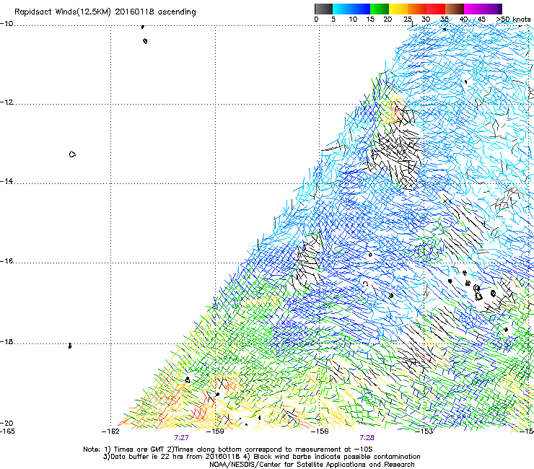This screenshot has width=534, height=469.
Task: Click the gray 0-5 knots legend swatch
Action: [323, 9]
